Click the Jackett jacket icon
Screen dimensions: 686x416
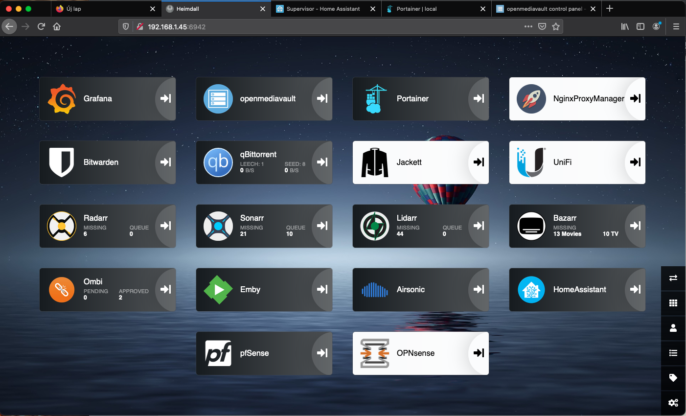click(x=375, y=162)
